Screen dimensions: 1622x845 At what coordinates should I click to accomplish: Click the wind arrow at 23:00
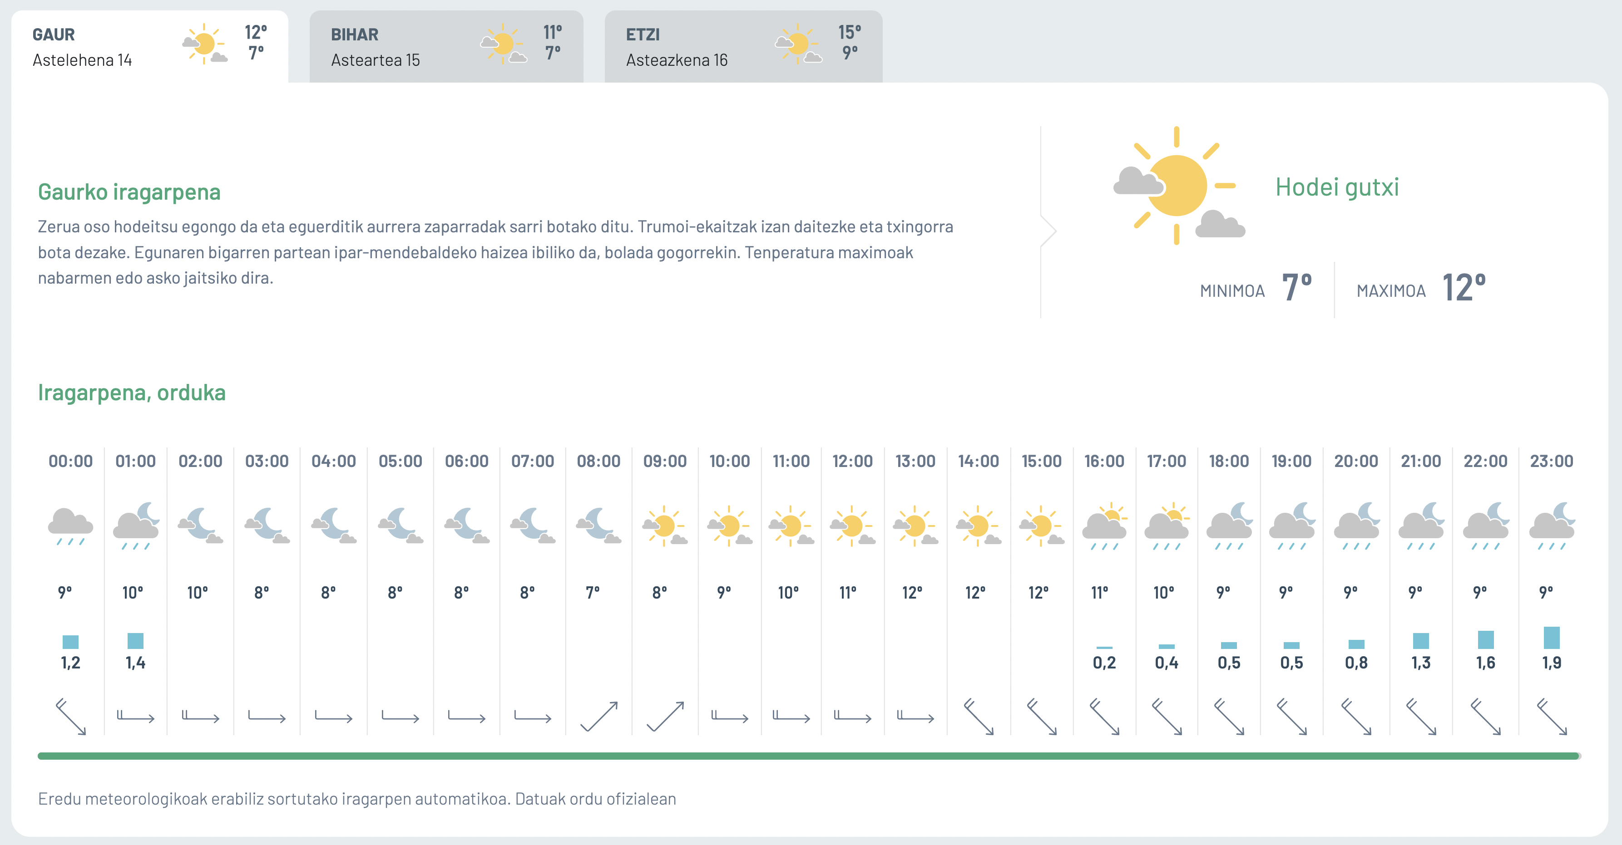1552,717
